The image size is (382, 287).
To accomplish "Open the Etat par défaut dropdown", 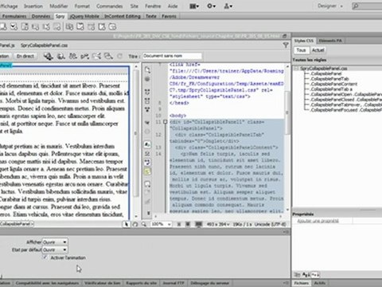I will point(55,250).
